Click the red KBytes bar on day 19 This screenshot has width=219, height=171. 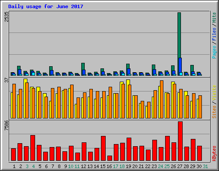pos(129,149)
